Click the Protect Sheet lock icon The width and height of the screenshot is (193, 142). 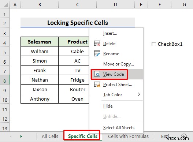coord(97,85)
